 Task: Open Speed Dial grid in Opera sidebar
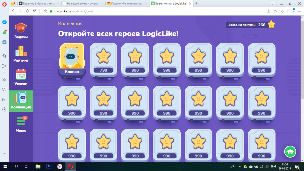coord(4,79)
